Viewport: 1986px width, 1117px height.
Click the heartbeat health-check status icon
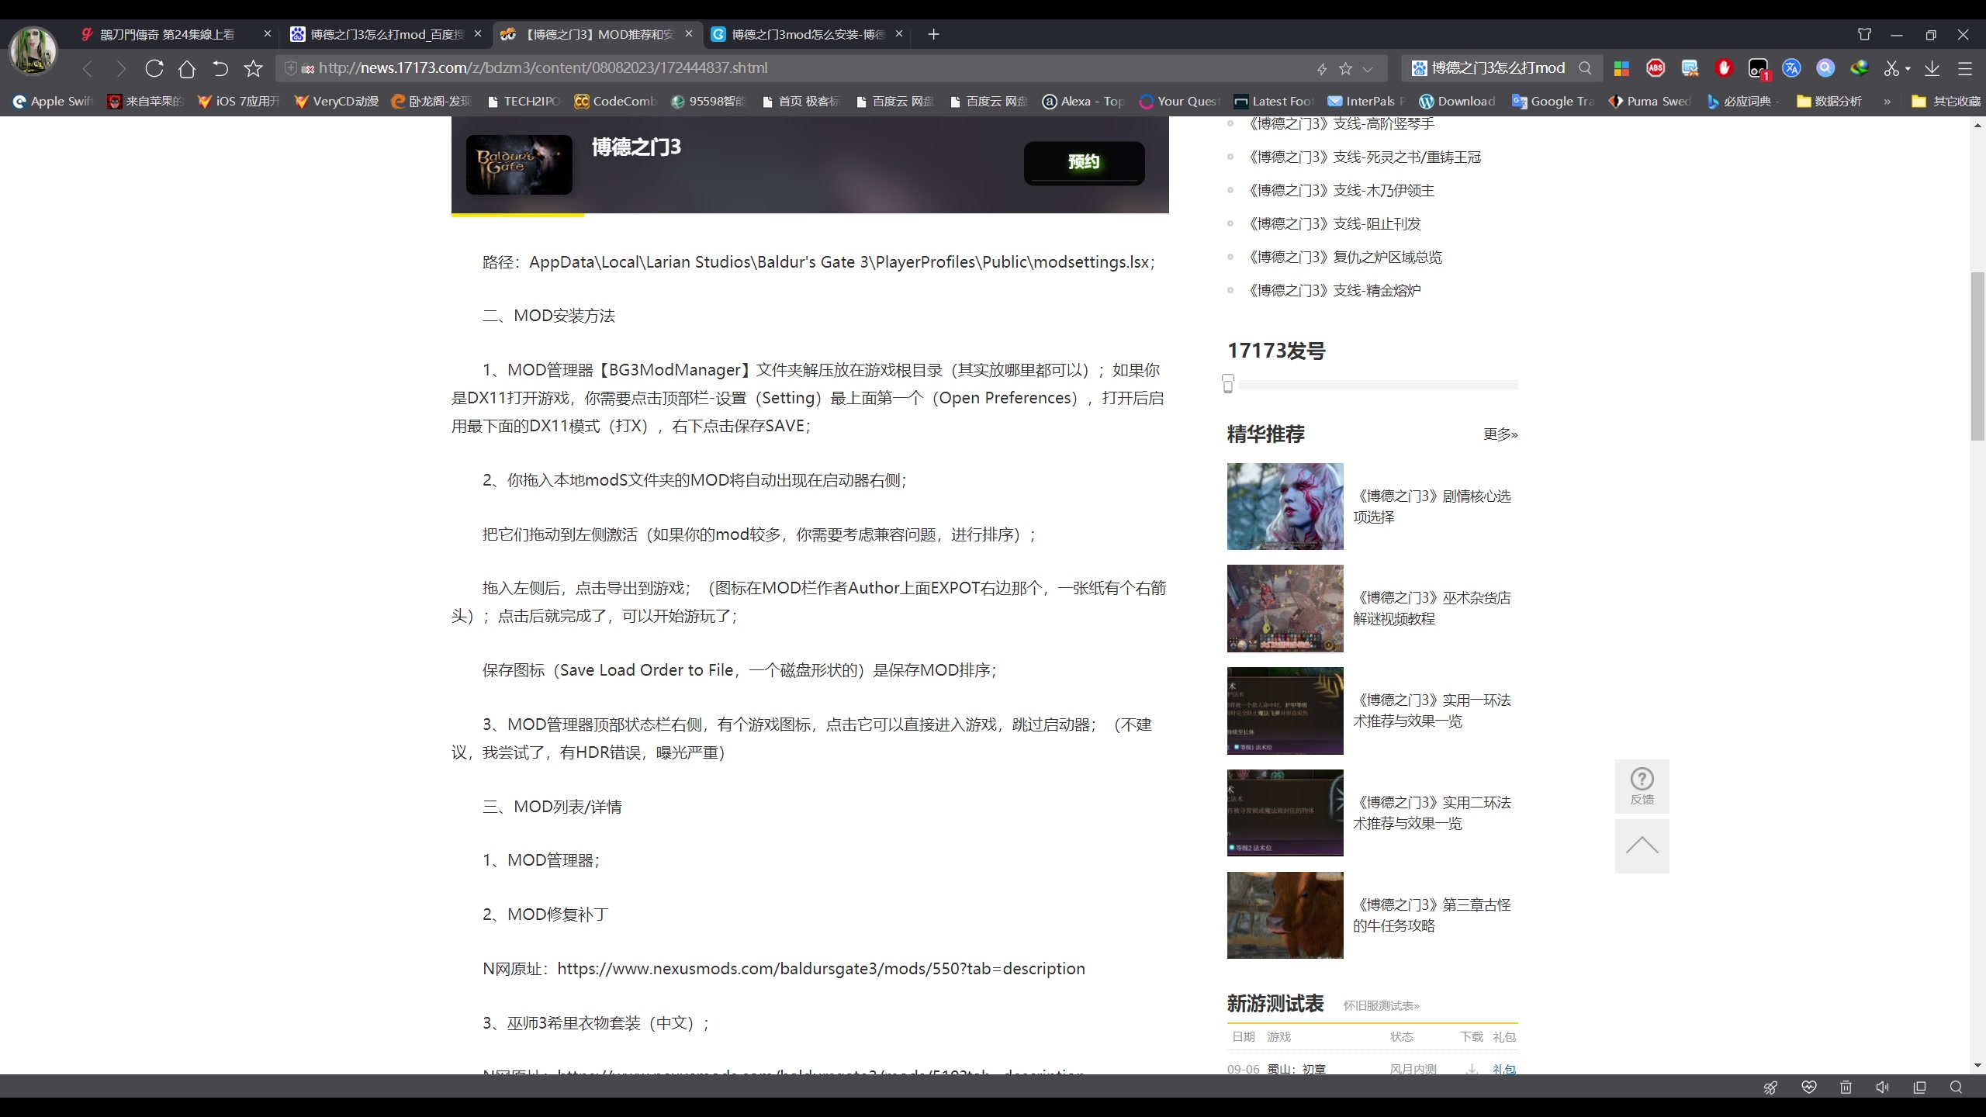pos(1809,1088)
